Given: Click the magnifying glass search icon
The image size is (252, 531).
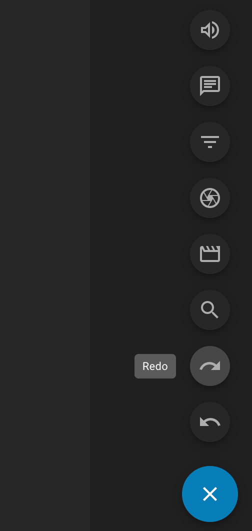Looking at the screenshot, I should point(210,310).
